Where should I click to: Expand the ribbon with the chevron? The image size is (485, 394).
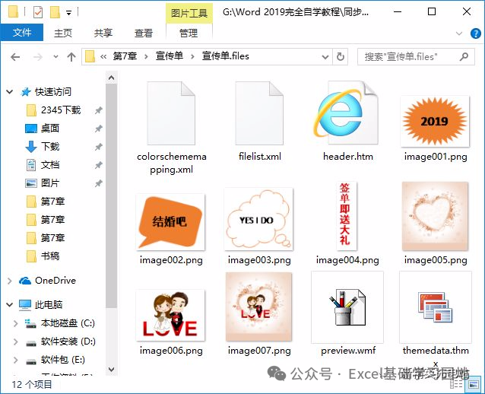(458, 33)
